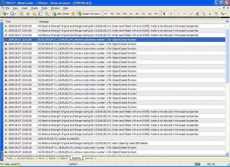230x167 pixels.
Task: Click the log scrollbar up arrow
Action: (227, 21)
